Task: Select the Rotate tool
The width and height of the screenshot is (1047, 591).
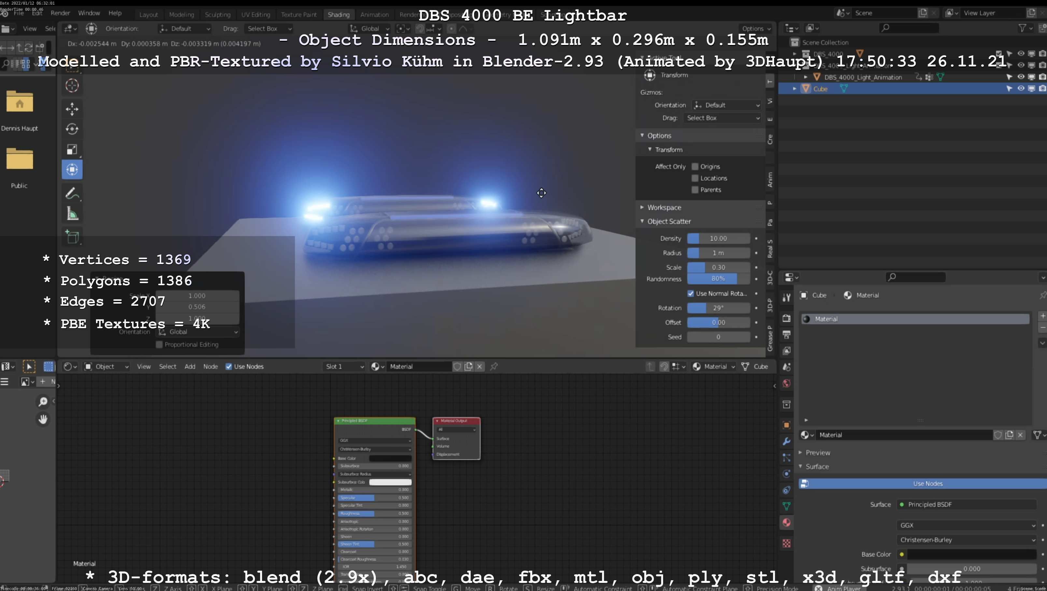Action: (x=72, y=129)
